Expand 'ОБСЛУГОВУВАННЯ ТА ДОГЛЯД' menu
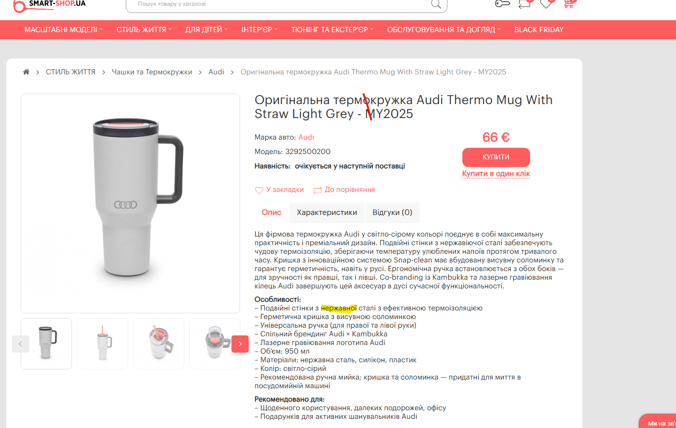 (x=444, y=30)
